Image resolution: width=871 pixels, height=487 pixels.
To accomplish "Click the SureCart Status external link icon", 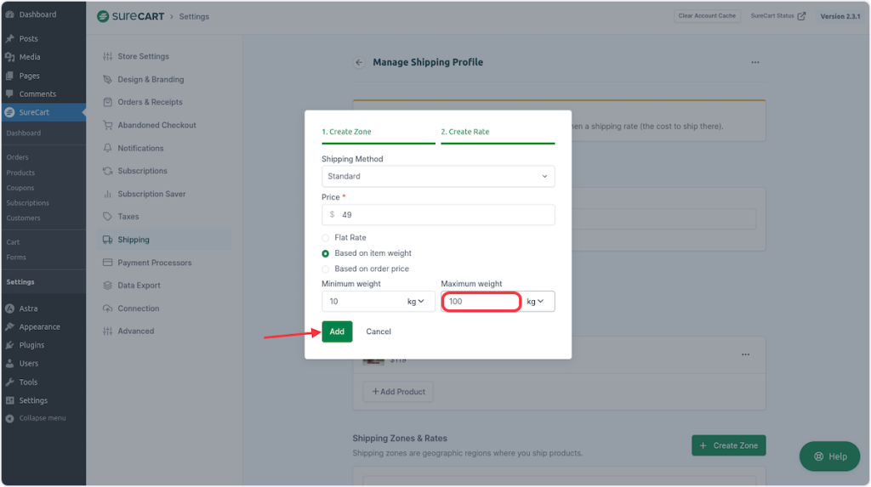I will pyautogui.click(x=801, y=15).
